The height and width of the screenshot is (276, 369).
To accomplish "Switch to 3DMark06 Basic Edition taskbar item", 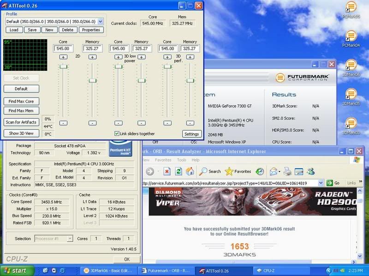I will point(108,270).
